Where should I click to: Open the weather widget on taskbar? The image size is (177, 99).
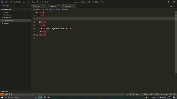(x=150, y=97)
